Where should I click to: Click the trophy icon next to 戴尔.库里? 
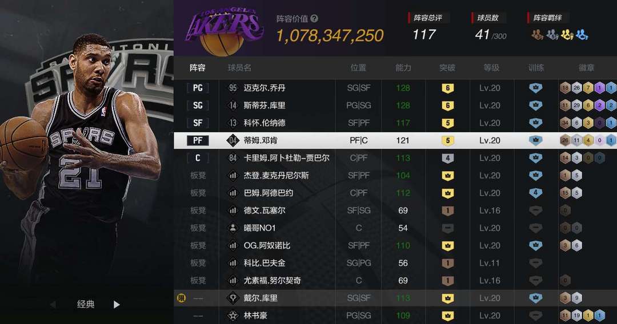pos(233,298)
